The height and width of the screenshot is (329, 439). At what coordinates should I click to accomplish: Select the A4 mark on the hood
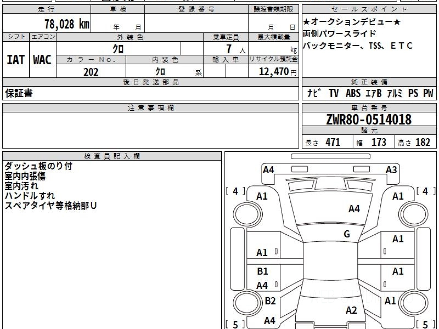coord(354,209)
